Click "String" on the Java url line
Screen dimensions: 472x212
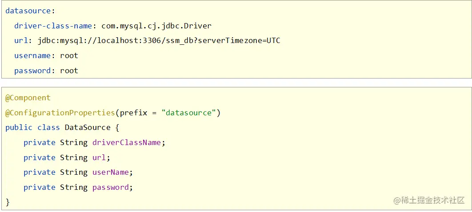click(74, 157)
